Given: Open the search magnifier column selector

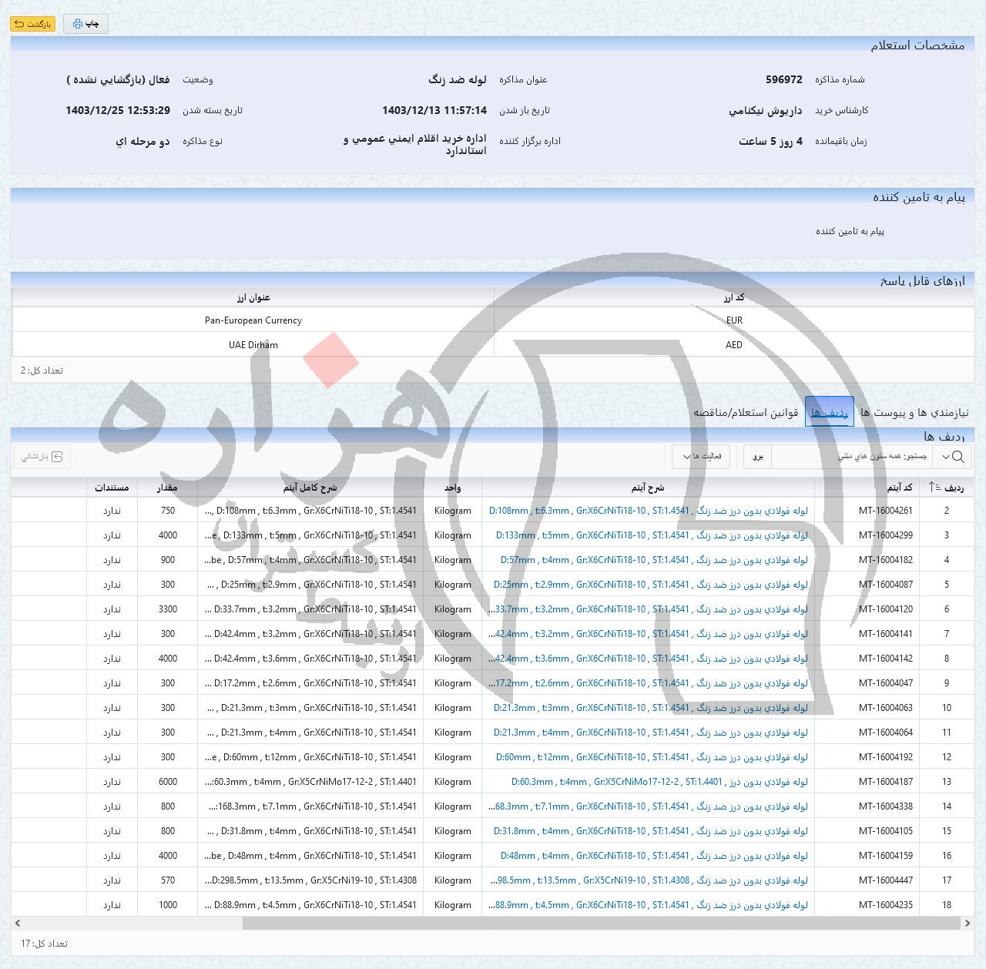Looking at the screenshot, I should pyautogui.click(x=951, y=457).
